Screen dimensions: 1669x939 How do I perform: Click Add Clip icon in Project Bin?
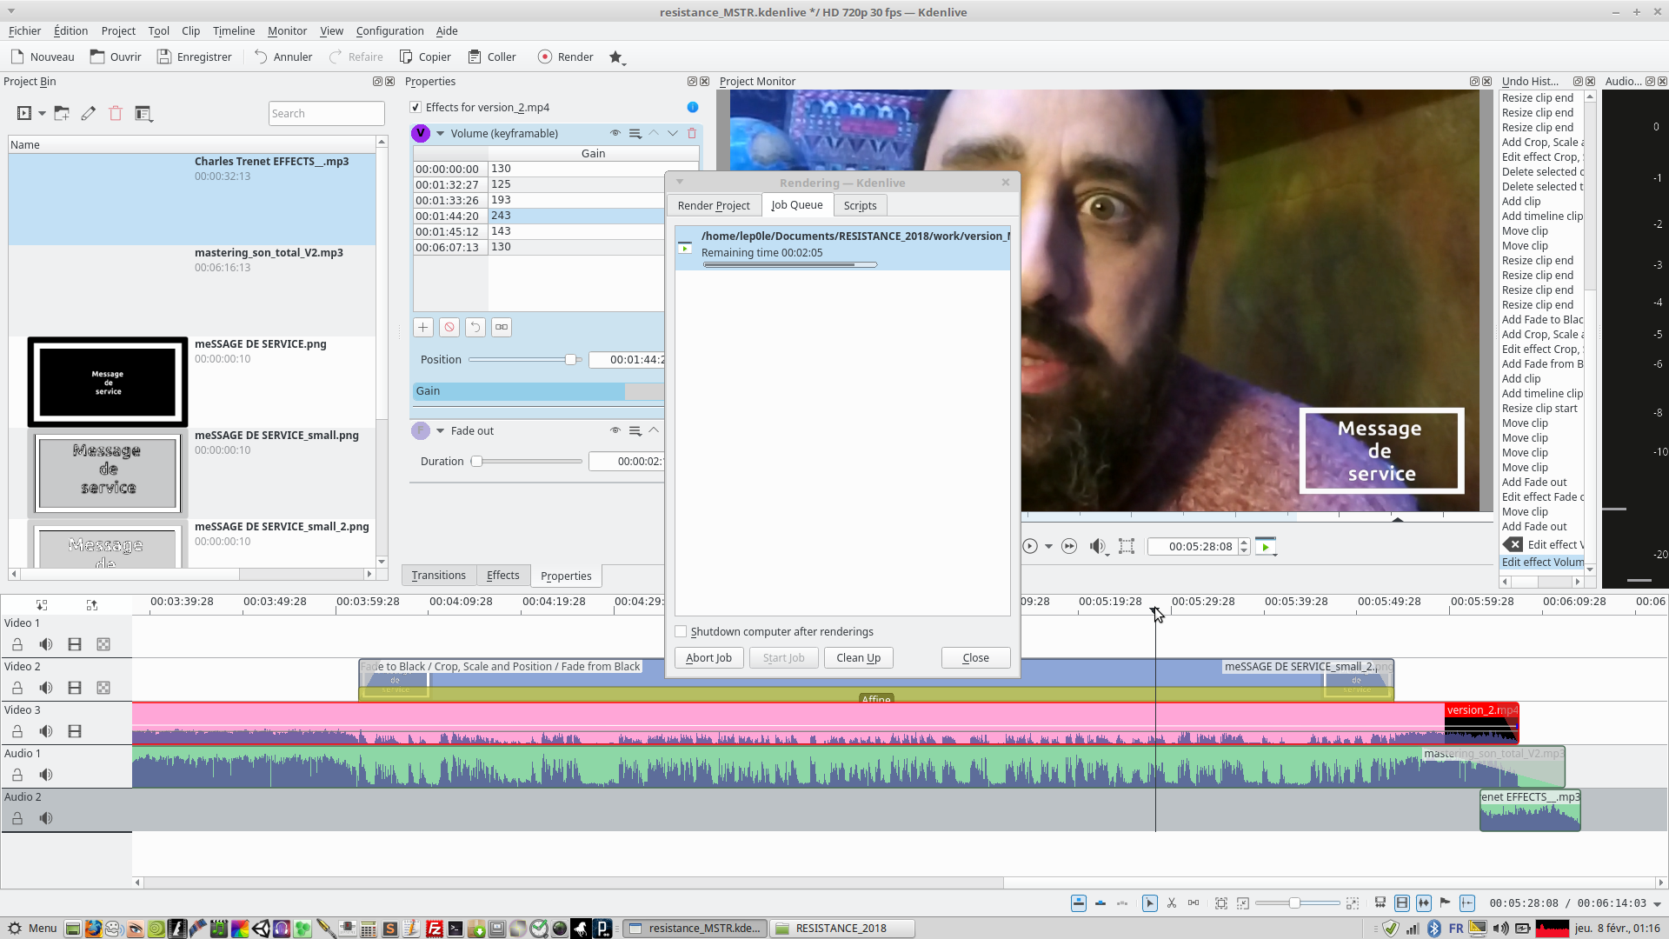coord(24,113)
